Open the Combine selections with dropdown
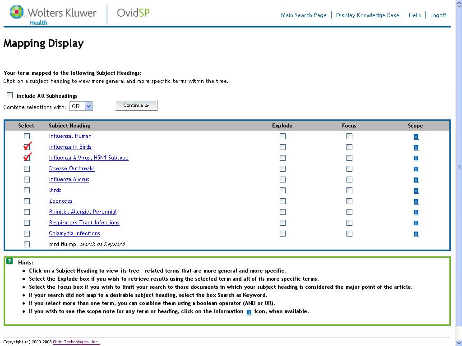This screenshot has width=462, height=346. [x=81, y=106]
